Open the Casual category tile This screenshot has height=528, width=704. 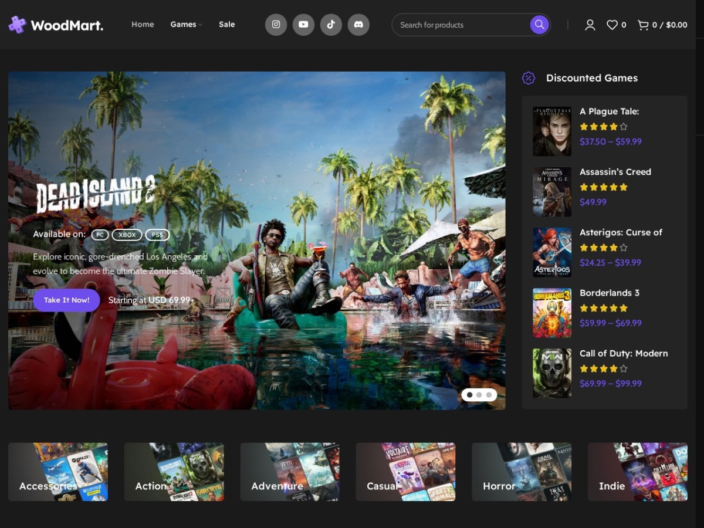[405, 472]
